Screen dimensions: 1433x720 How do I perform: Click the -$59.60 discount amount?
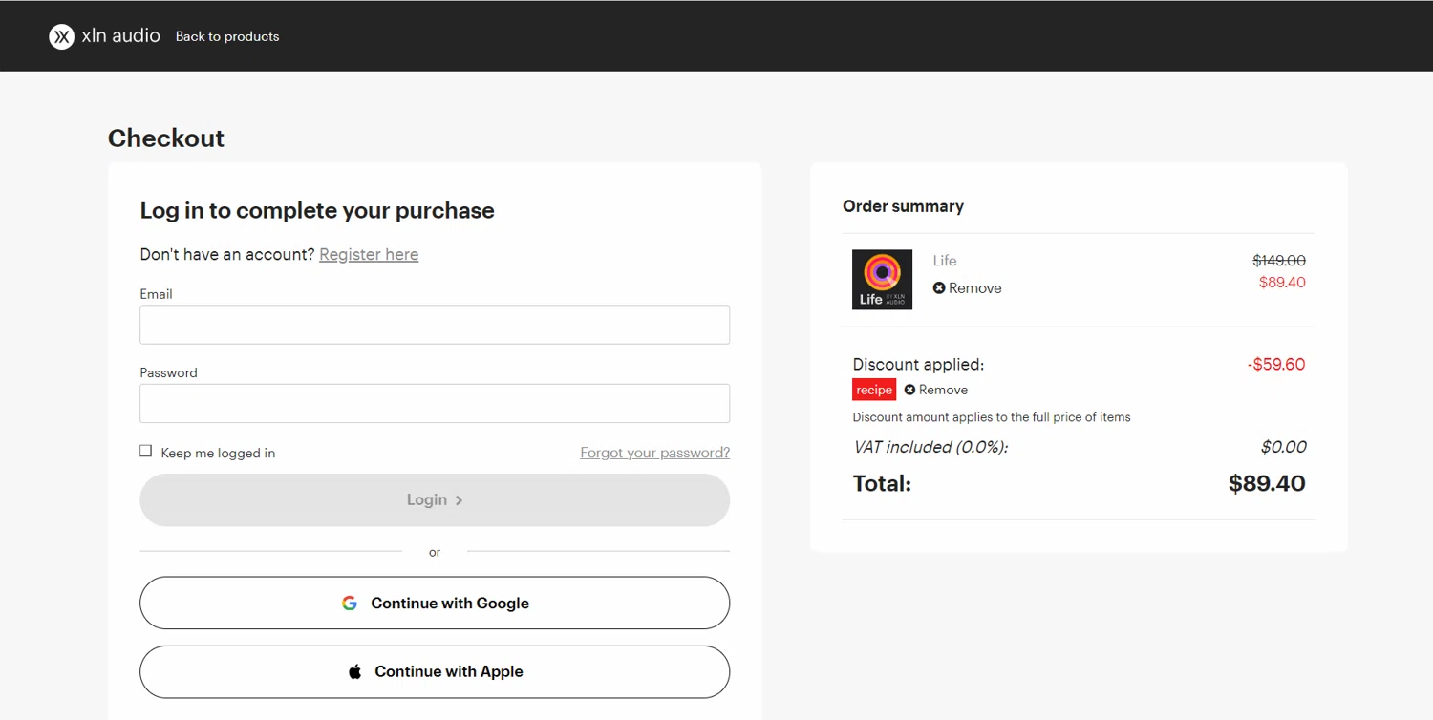tap(1276, 364)
